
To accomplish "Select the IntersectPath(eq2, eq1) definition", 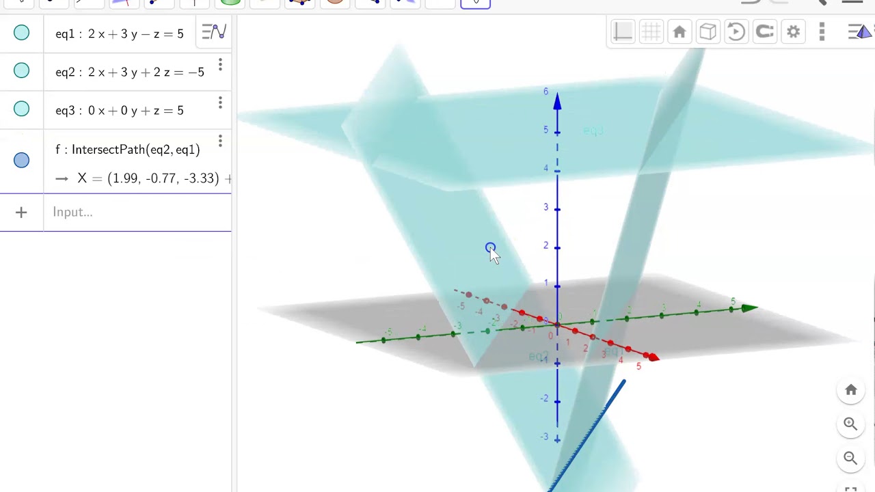I will pyautogui.click(x=136, y=150).
